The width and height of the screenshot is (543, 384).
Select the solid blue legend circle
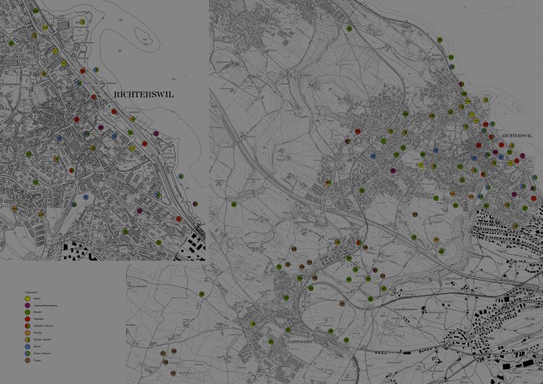point(26,347)
